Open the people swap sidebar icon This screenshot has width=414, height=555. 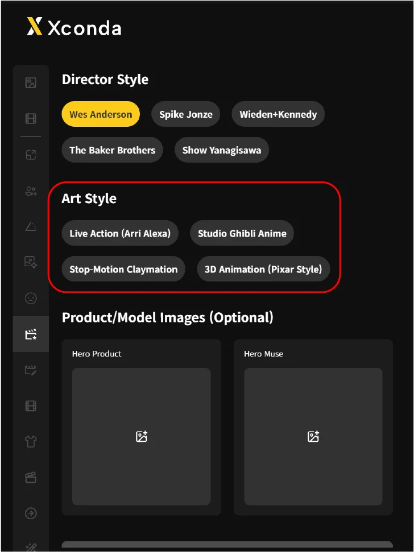point(31,191)
